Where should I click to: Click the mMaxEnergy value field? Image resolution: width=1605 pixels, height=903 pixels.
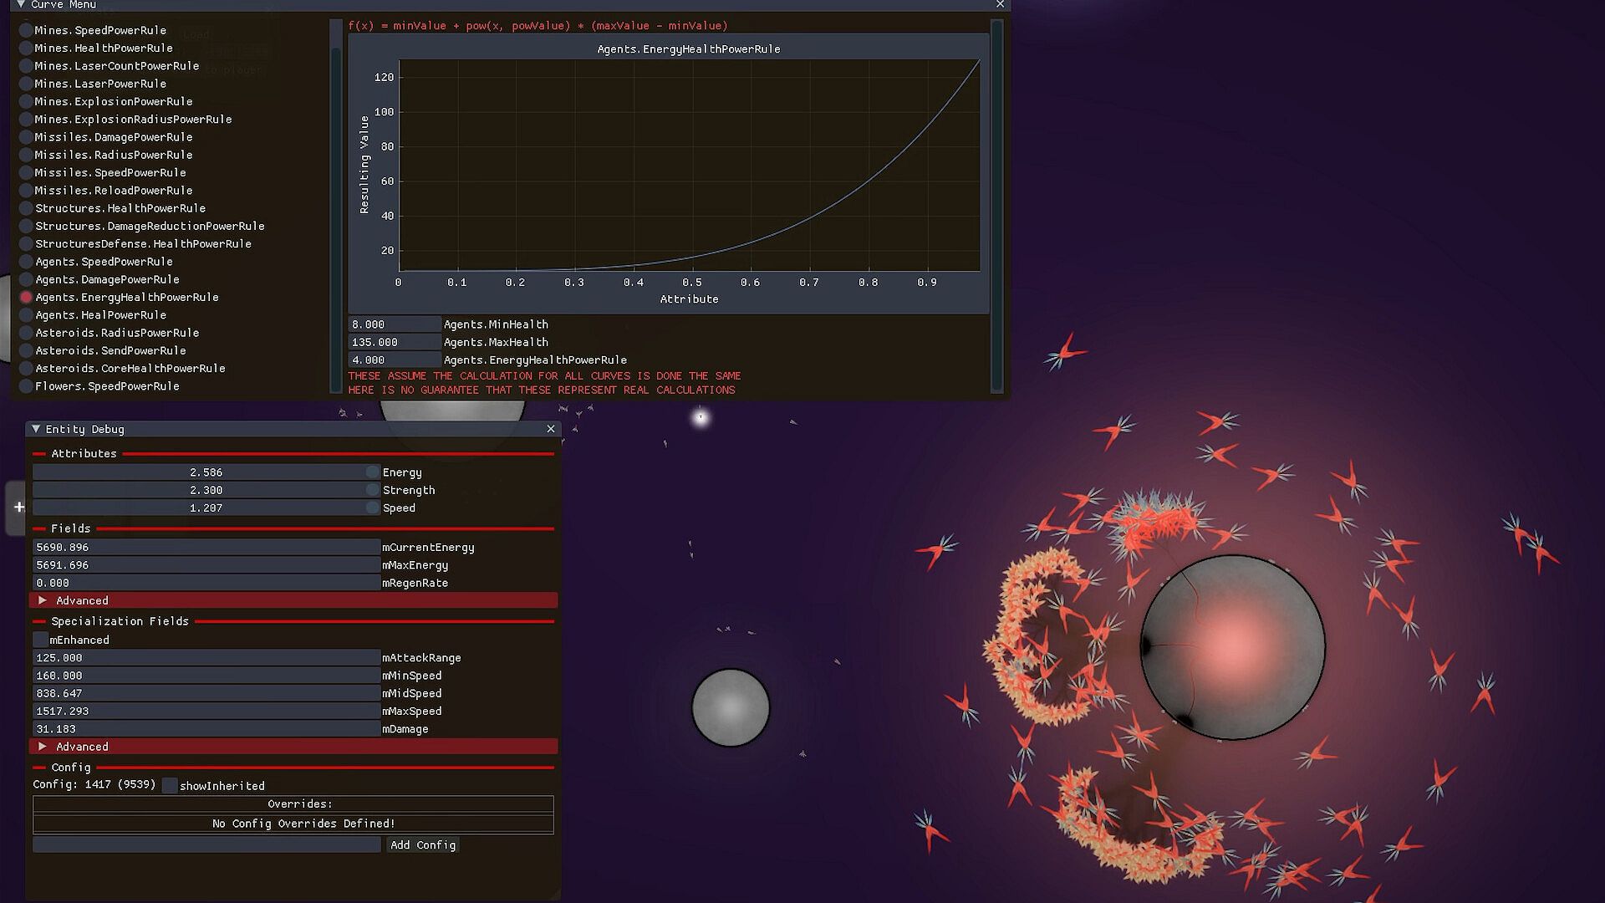pyautogui.click(x=206, y=565)
